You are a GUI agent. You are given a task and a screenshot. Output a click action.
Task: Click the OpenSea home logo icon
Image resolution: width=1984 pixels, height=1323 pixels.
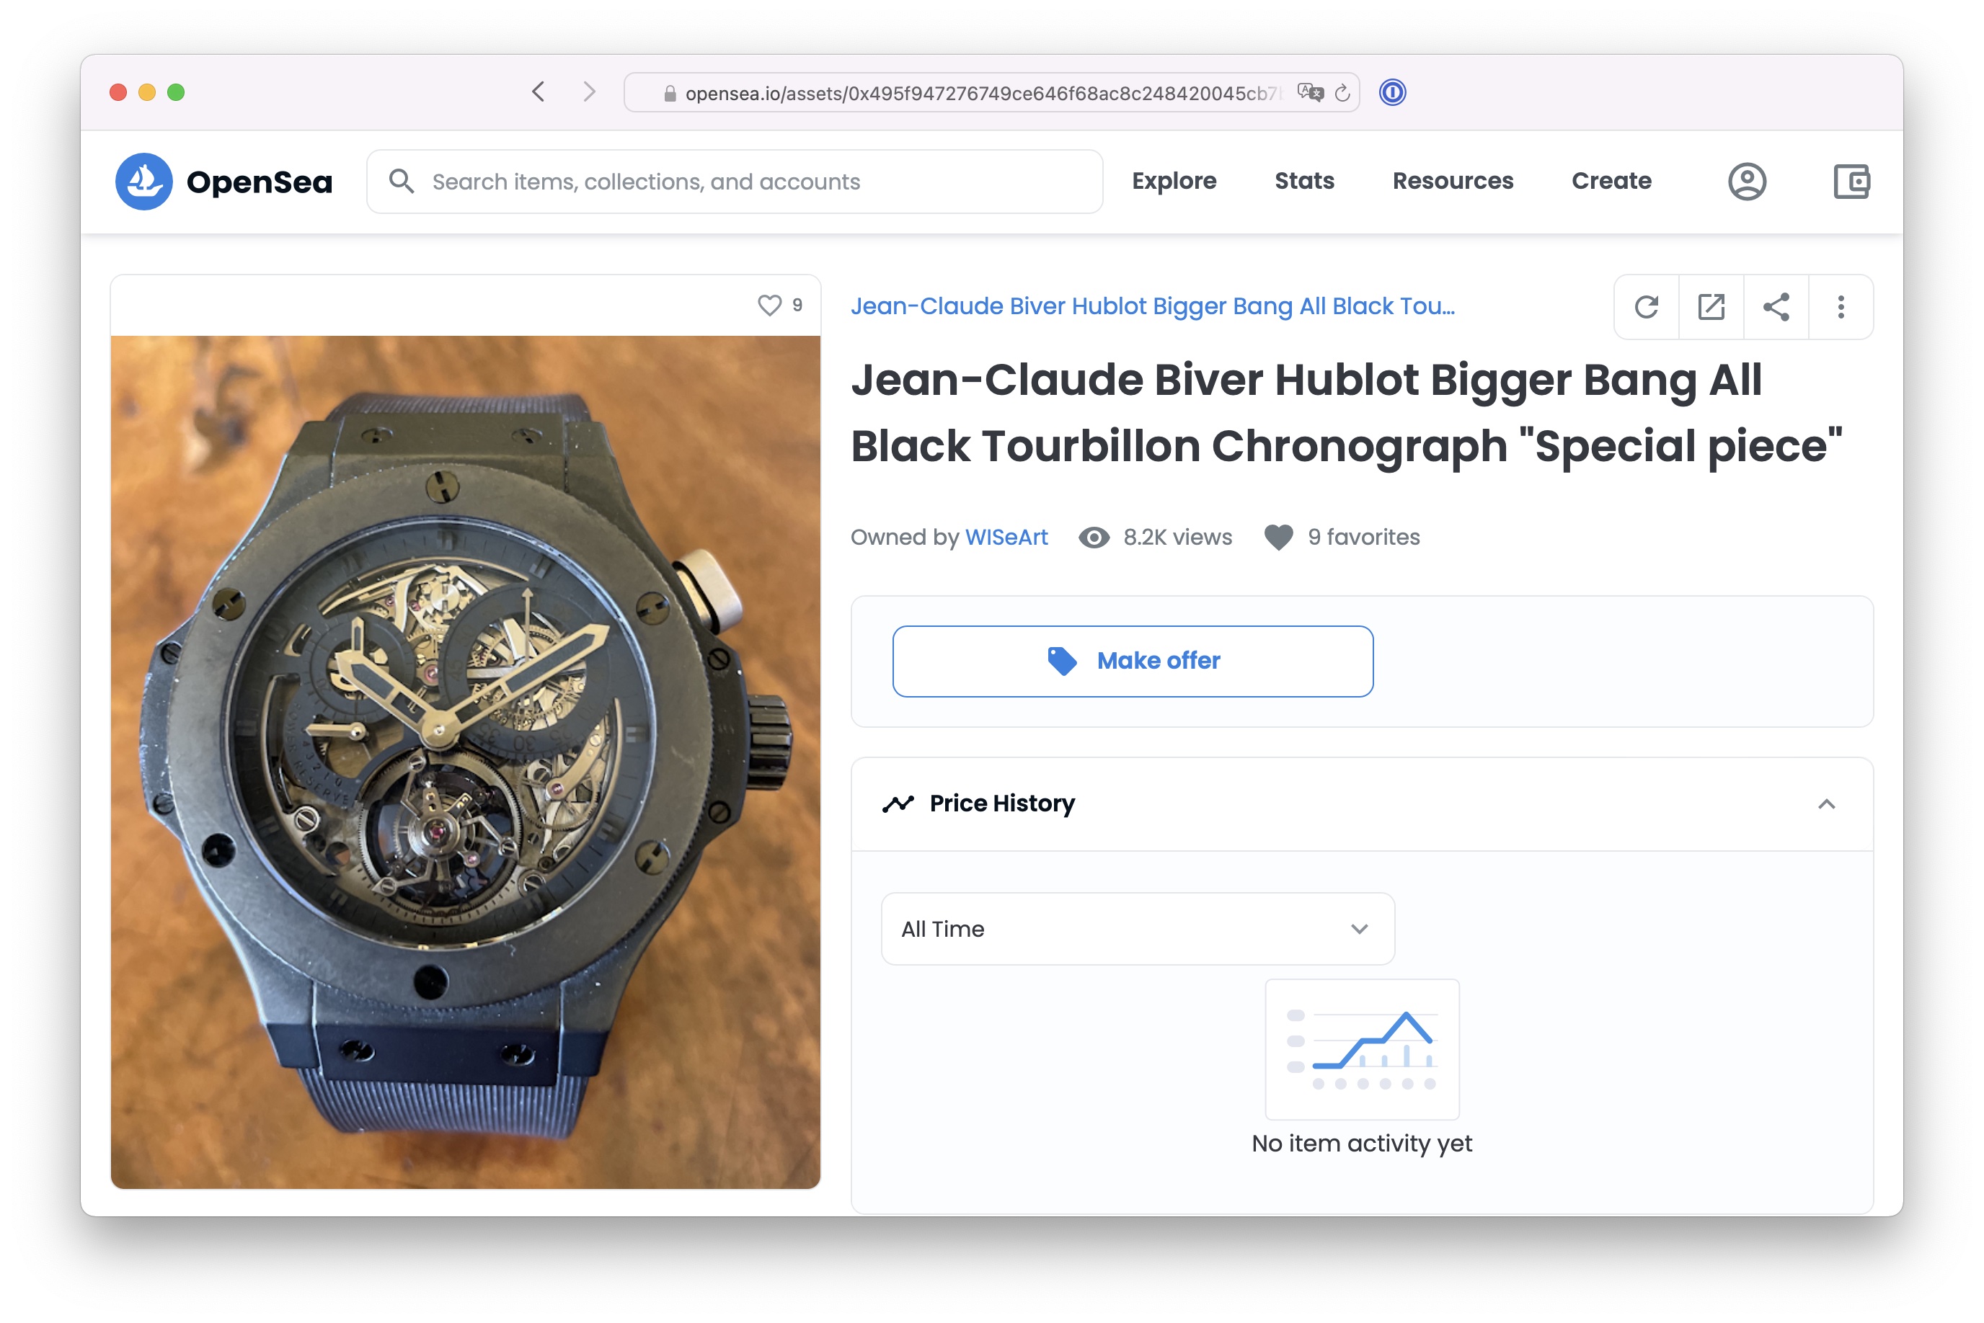pos(146,182)
